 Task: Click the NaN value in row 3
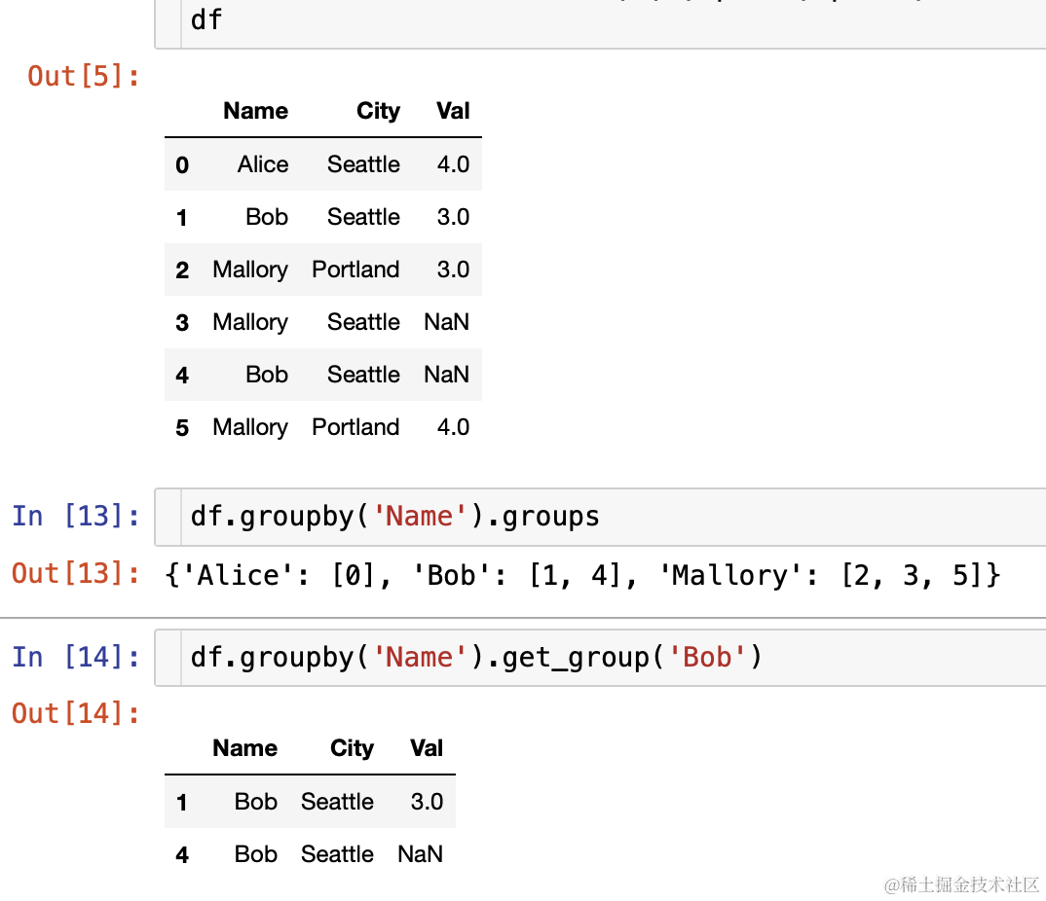coord(446,322)
